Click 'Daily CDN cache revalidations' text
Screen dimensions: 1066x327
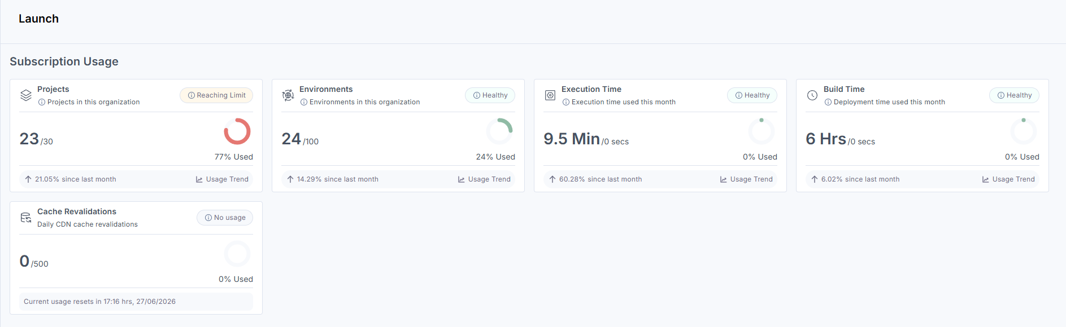88,224
